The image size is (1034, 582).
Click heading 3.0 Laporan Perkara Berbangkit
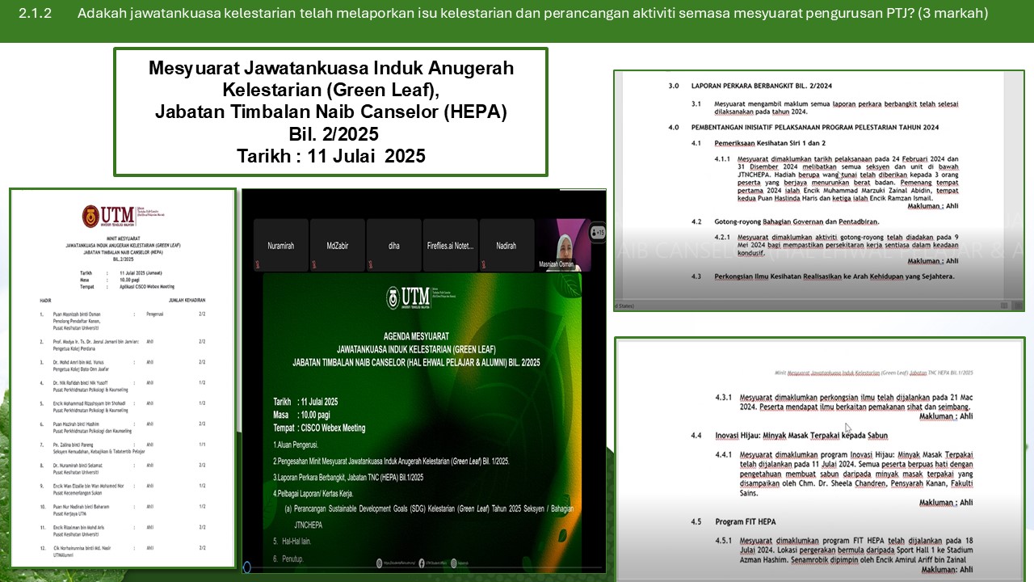tap(761, 85)
